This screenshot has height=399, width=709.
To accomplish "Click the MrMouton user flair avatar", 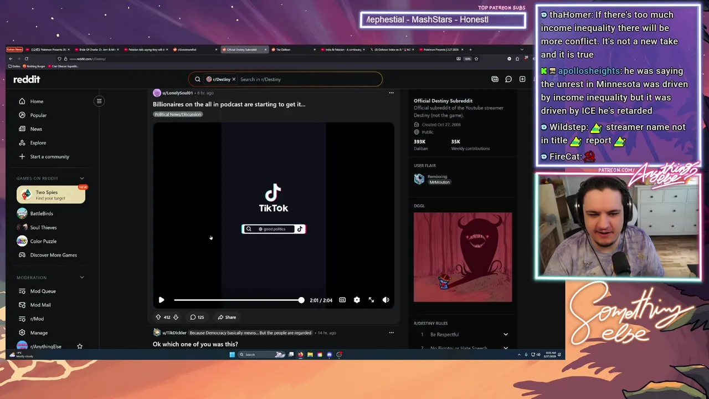I will tap(419, 179).
